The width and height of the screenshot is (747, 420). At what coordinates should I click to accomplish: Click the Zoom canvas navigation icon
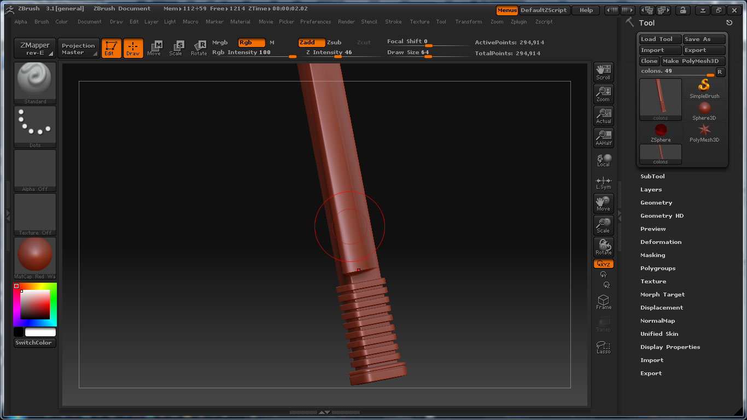(603, 94)
